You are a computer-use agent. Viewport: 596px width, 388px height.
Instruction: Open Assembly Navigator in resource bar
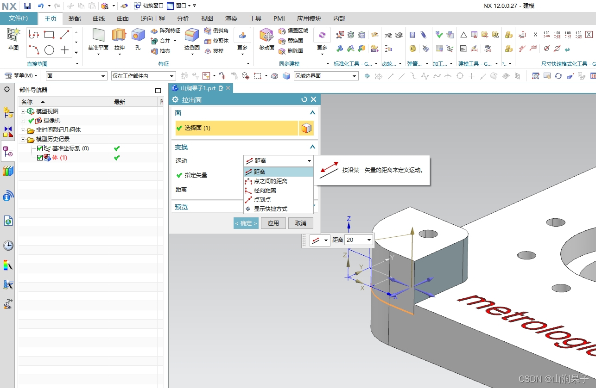[8, 112]
